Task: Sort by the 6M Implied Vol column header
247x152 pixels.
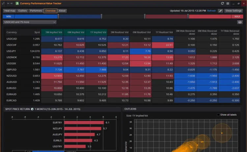Action: 74,33
